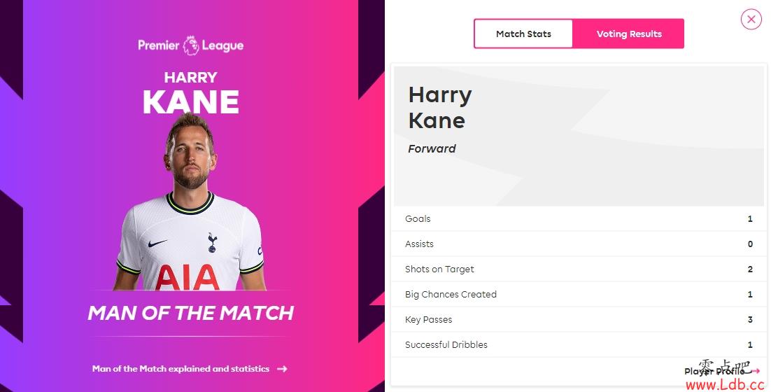The height and width of the screenshot is (392, 771).
Task: Click the Premier League lion logo
Action: tap(191, 45)
